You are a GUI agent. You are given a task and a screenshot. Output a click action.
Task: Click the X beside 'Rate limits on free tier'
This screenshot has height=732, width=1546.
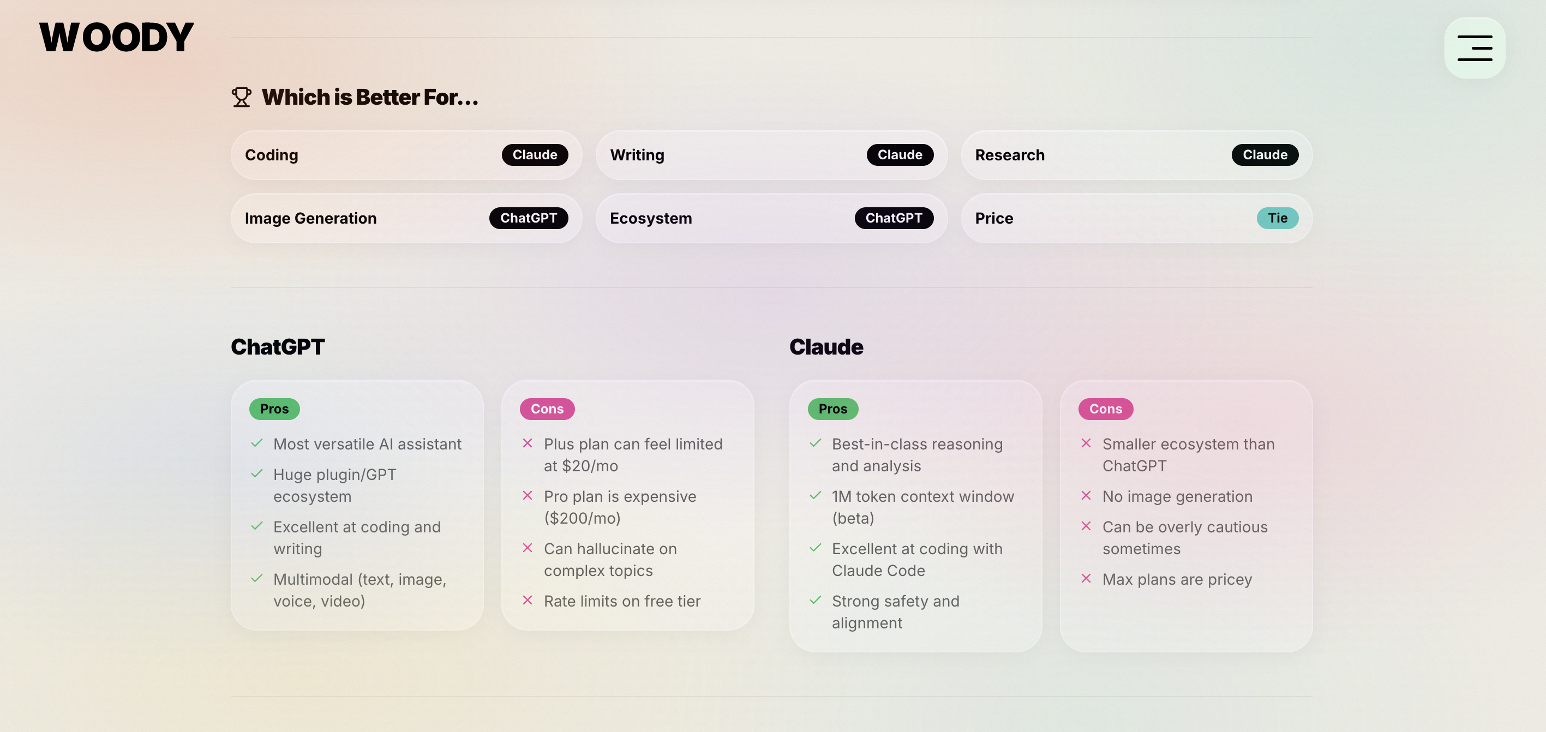[x=528, y=600]
